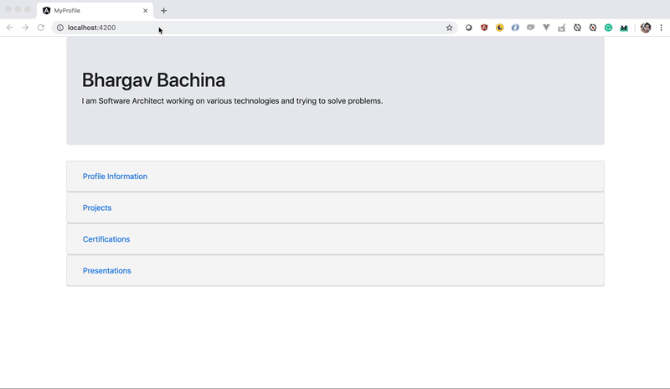670x389 pixels.
Task: Open the Vue devtools extension icon
Action: click(x=546, y=28)
